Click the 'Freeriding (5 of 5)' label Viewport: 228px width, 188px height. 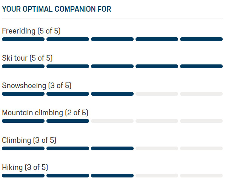pyautogui.click(x=31, y=31)
